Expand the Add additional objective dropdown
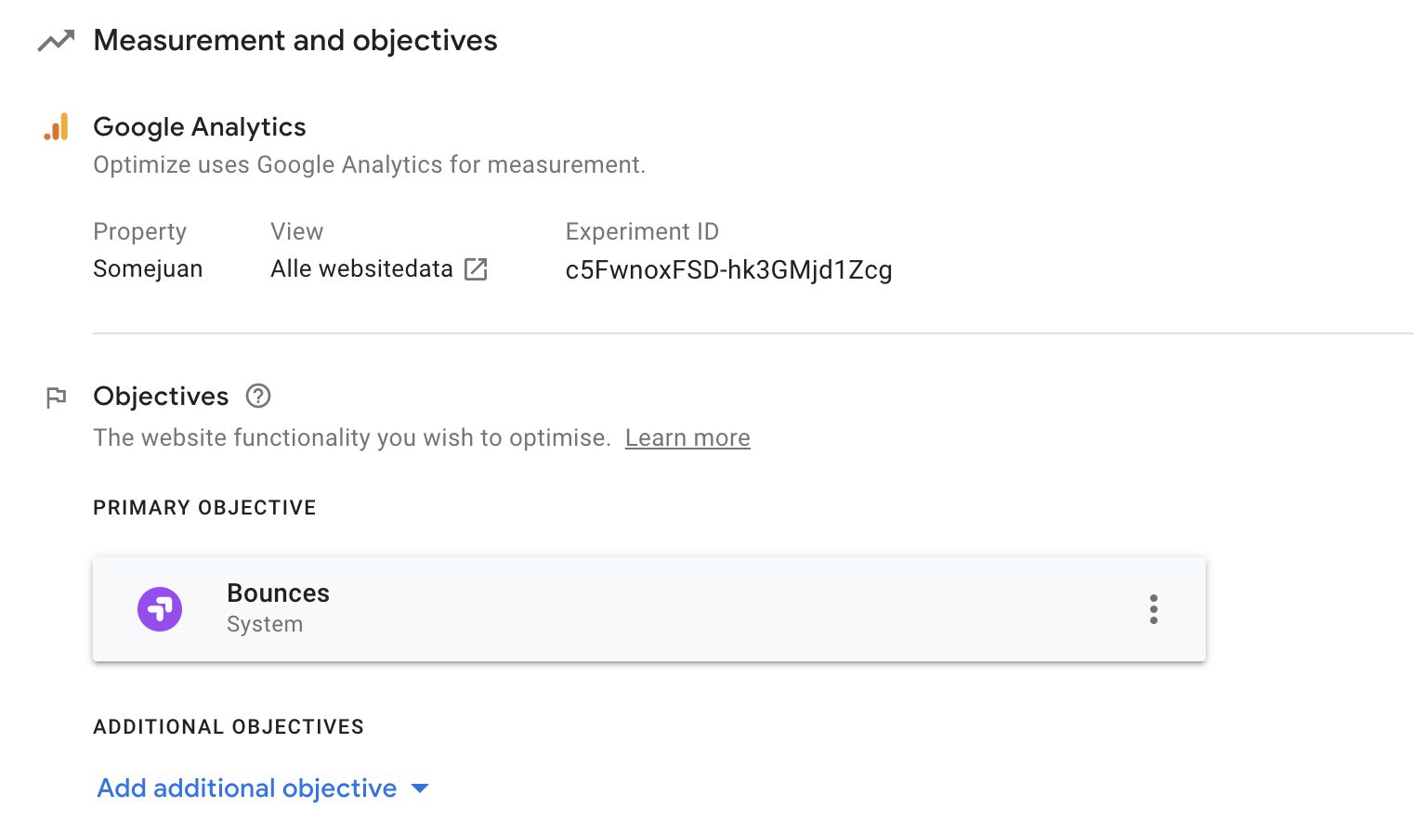1414x834 pixels. 263,788
